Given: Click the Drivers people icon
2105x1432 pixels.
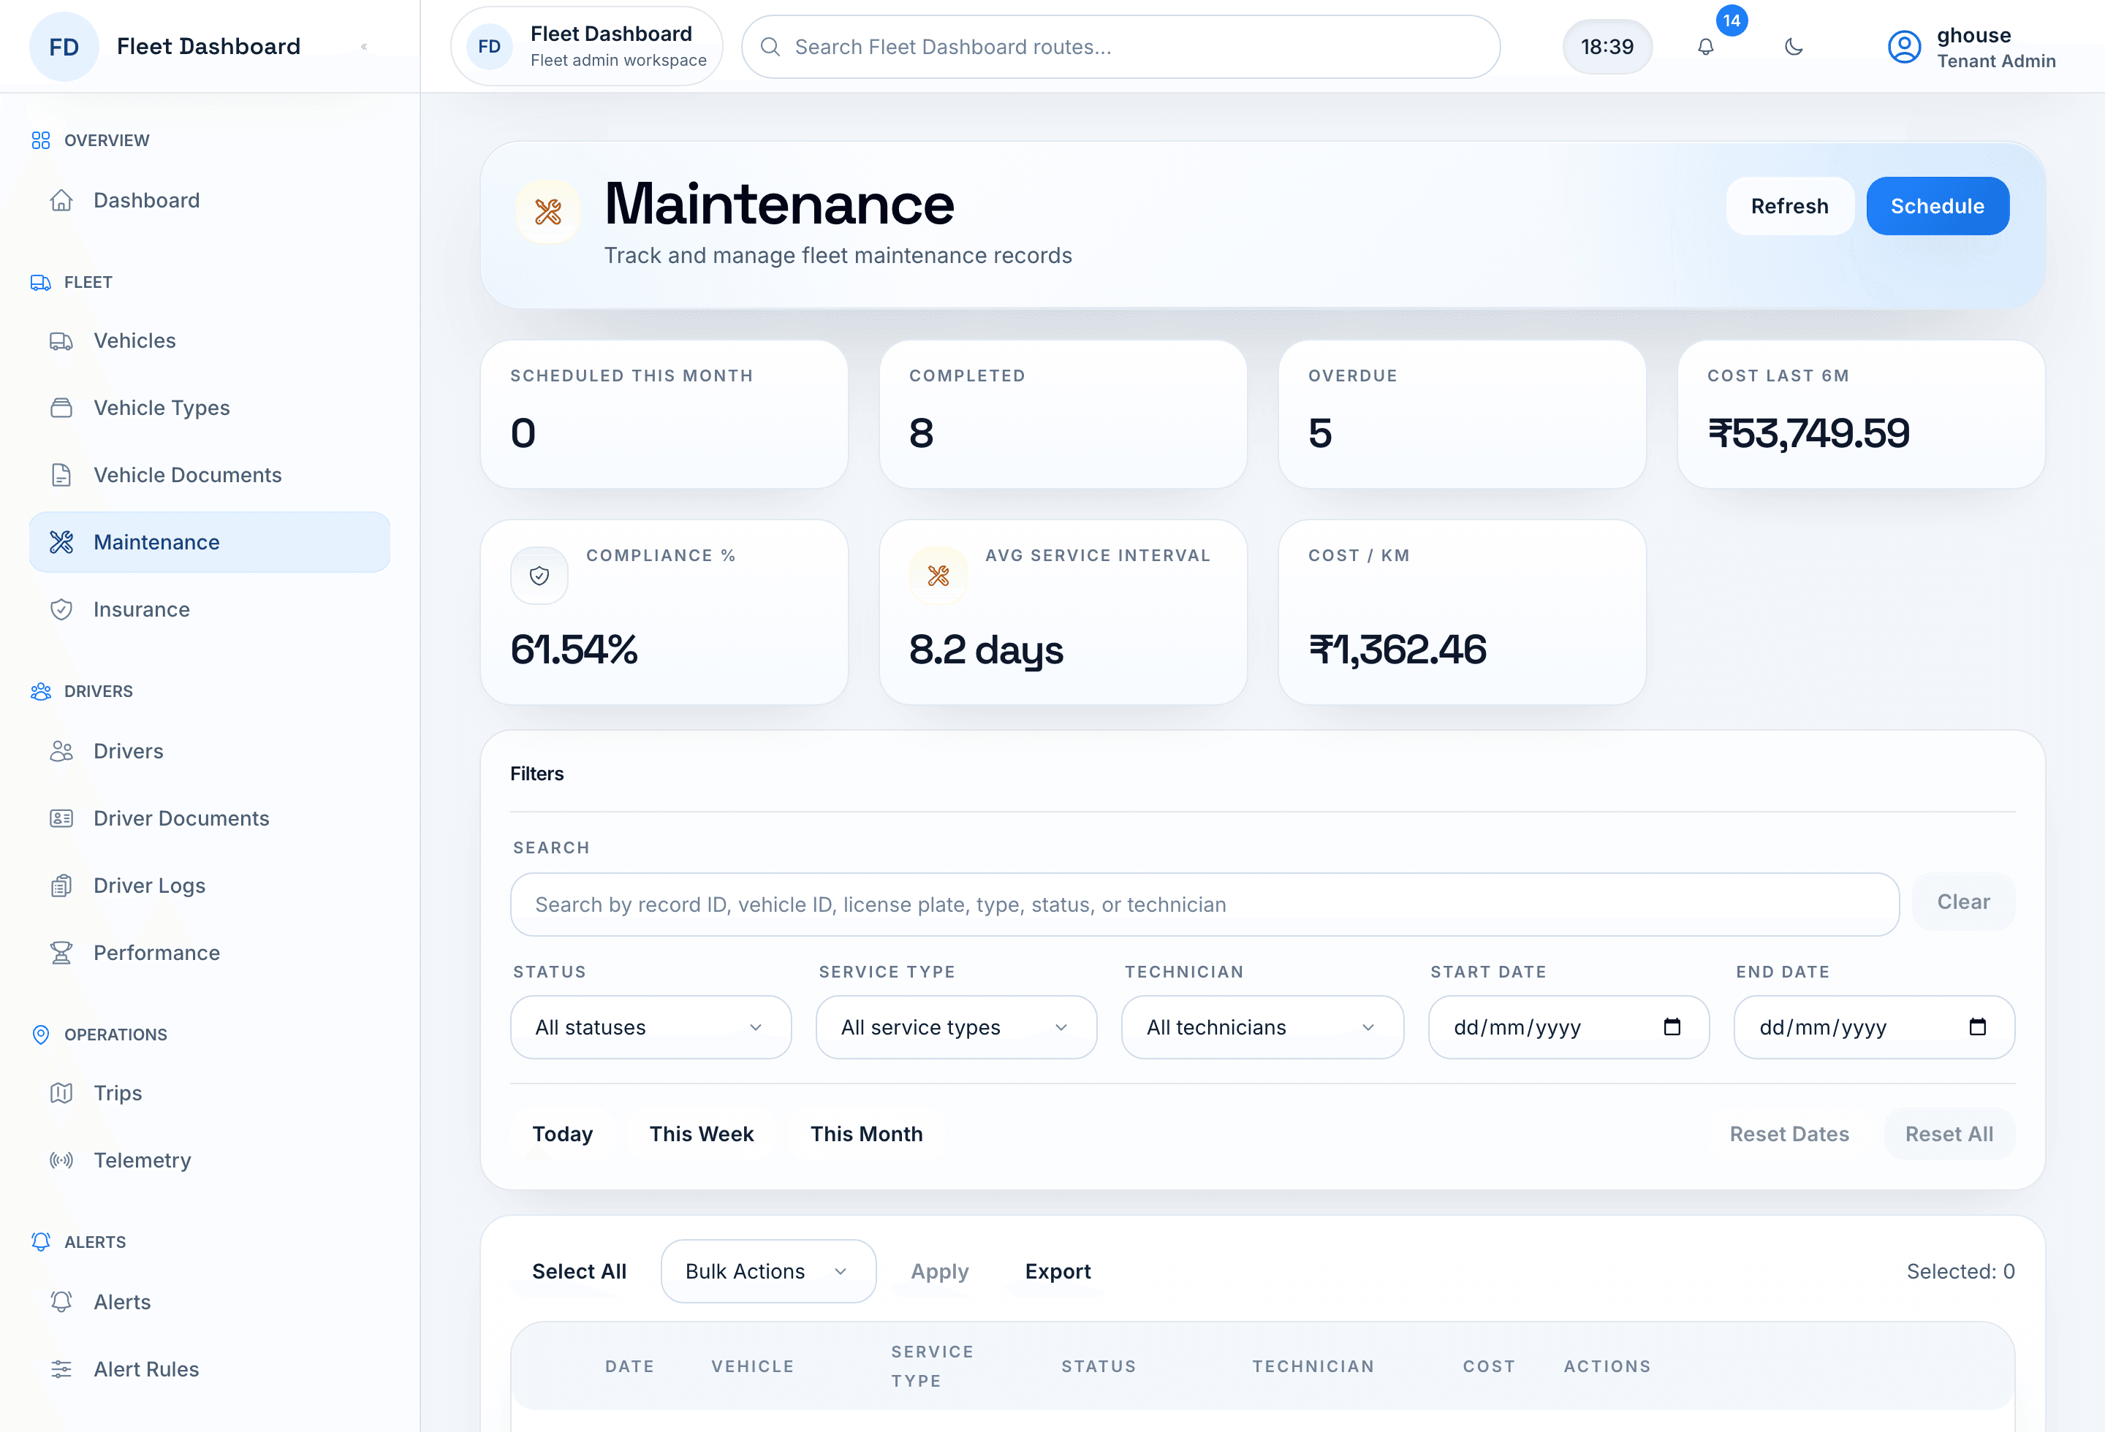Looking at the screenshot, I should [61, 751].
